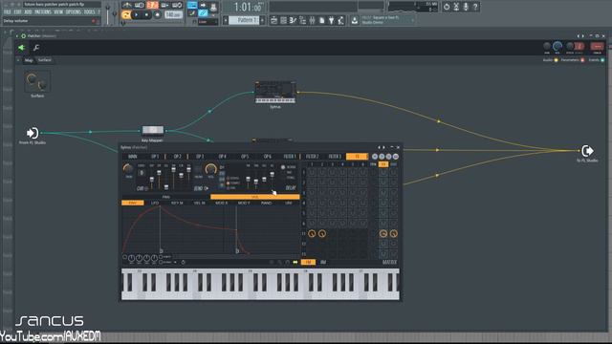
Task: Open Sytrus MAIN tab
Action: pos(133,157)
